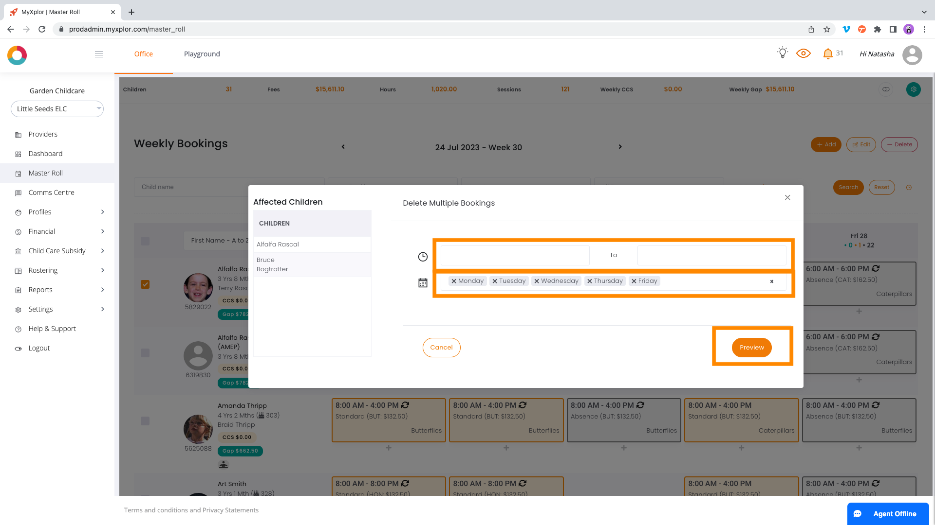Click the Preview button
This screenshot has height=525, width=935.
coord(751,348)
